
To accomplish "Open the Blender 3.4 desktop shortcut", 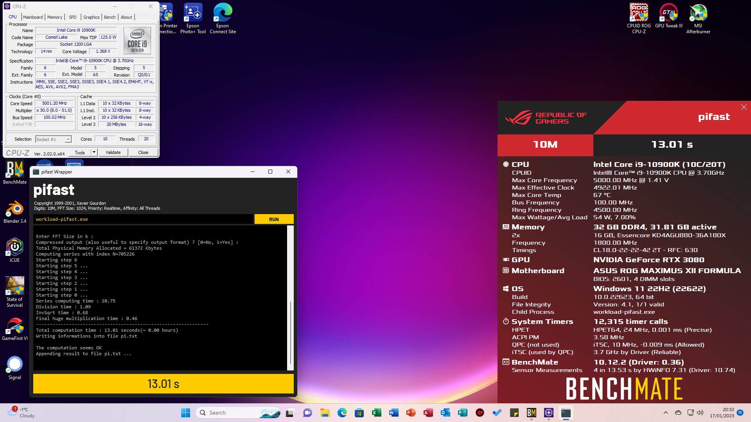I will pos(15,211).
